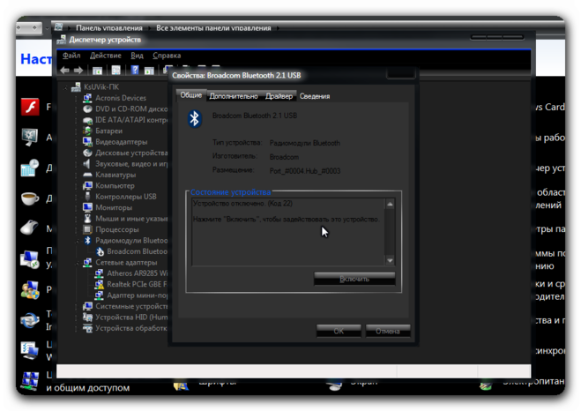Open the Java coffee cup Control Panel icon
This screenshot has height=411, width=581.
click(x=30, y=198)
